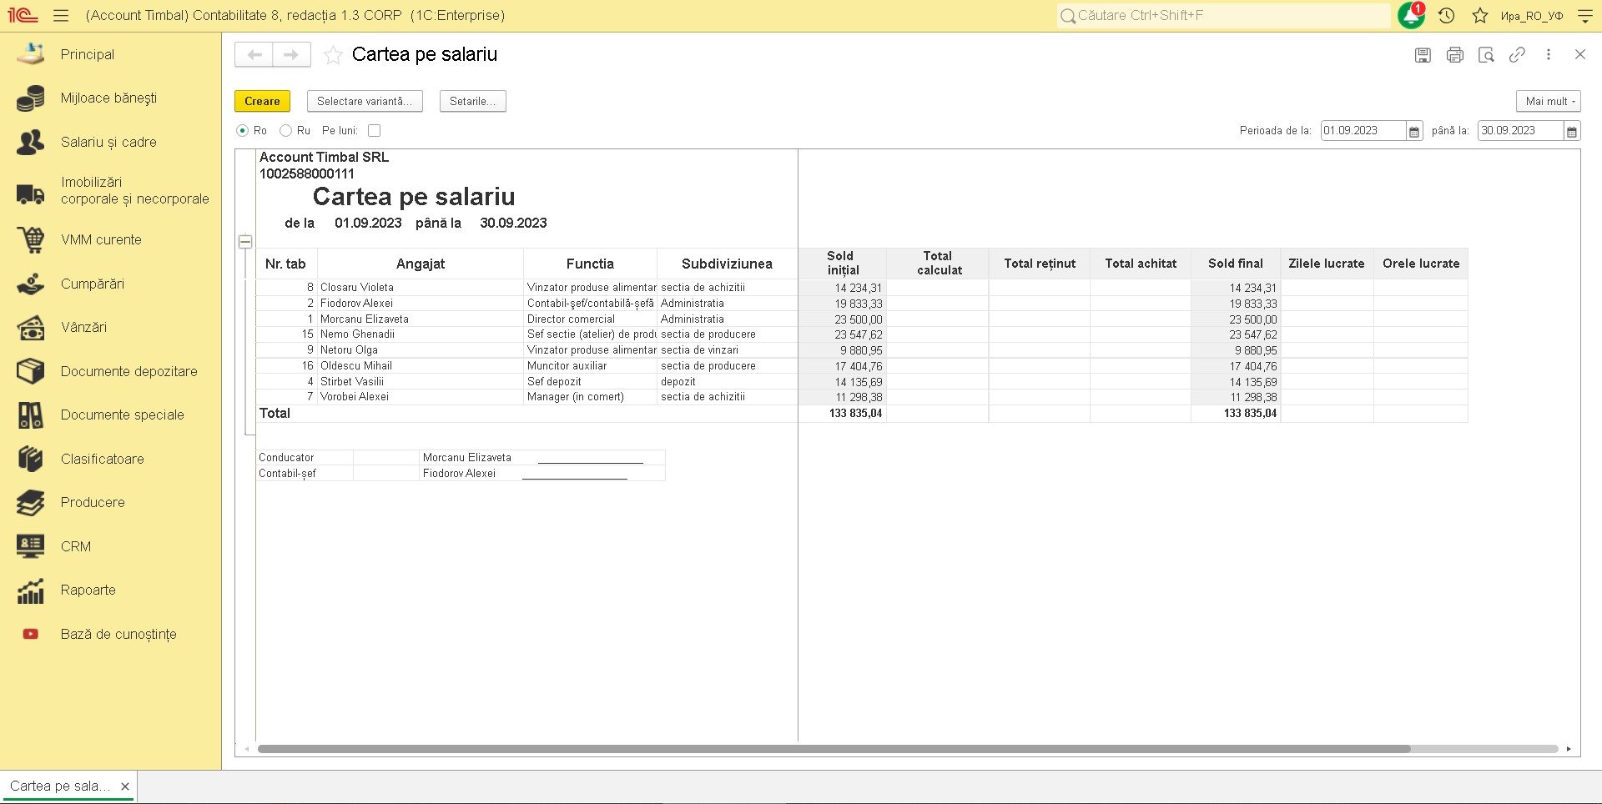The image size is (1602, 804).
Task: Open print preview icon
Action: click(1486, 55)
